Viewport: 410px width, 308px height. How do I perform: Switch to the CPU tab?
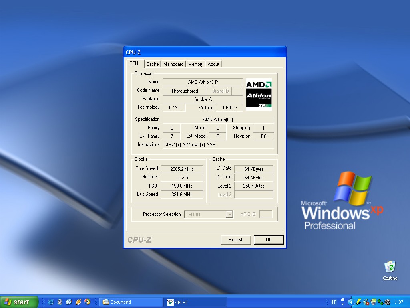[x=134, y=63]
